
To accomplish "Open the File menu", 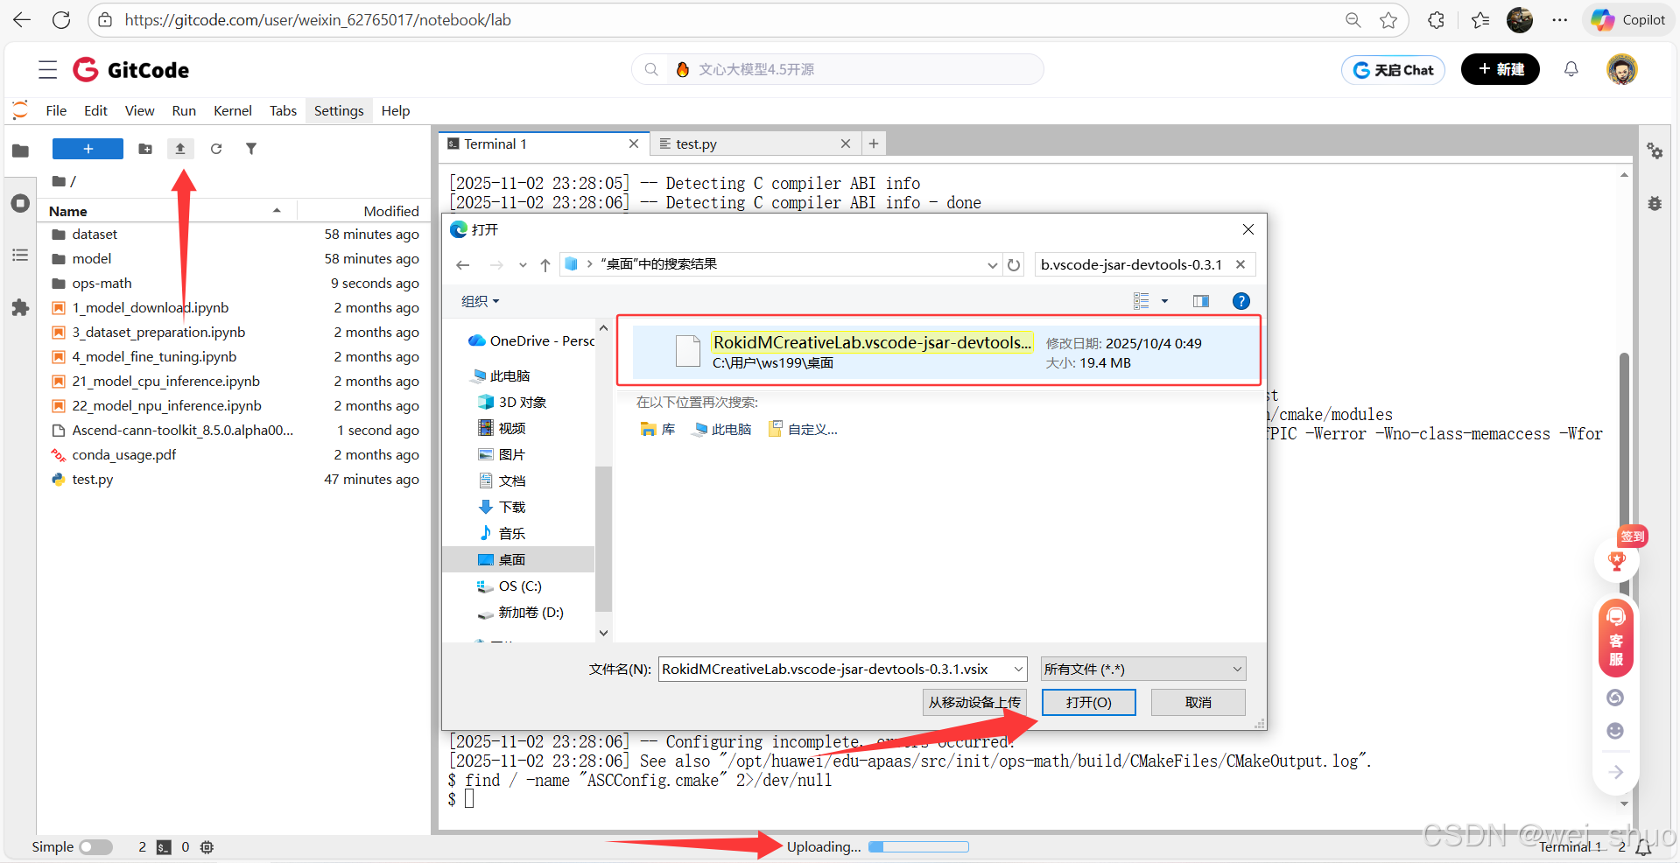I will 56,110.
